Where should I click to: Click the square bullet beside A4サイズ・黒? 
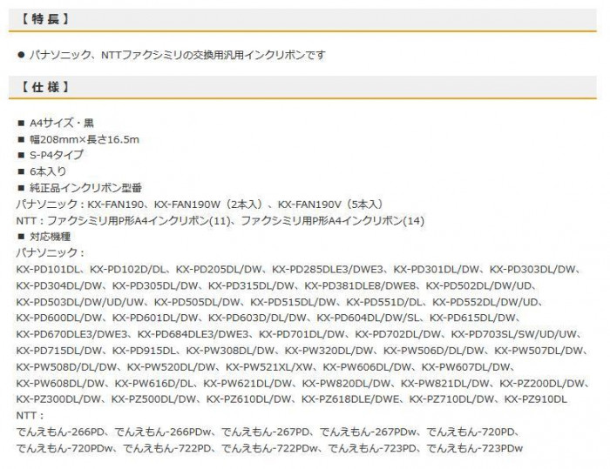pos(21,124)
